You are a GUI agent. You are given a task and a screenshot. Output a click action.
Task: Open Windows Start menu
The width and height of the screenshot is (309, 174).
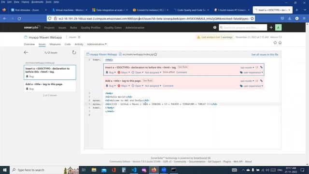5,170
